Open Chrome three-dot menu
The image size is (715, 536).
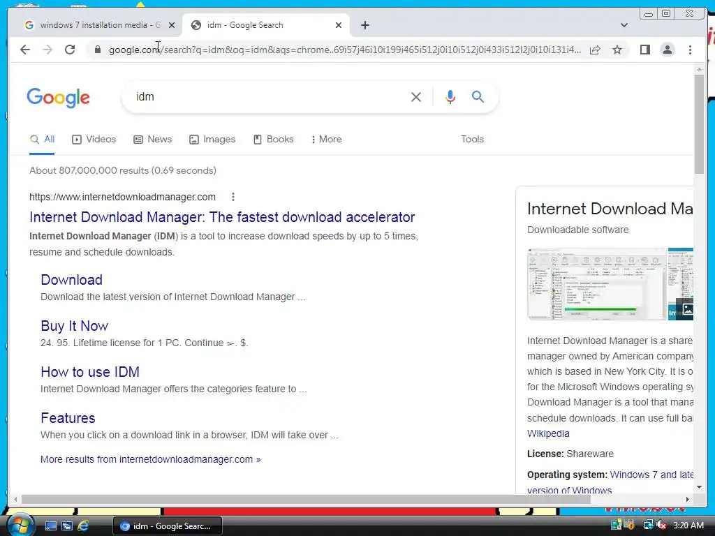(x=690, y=50)
